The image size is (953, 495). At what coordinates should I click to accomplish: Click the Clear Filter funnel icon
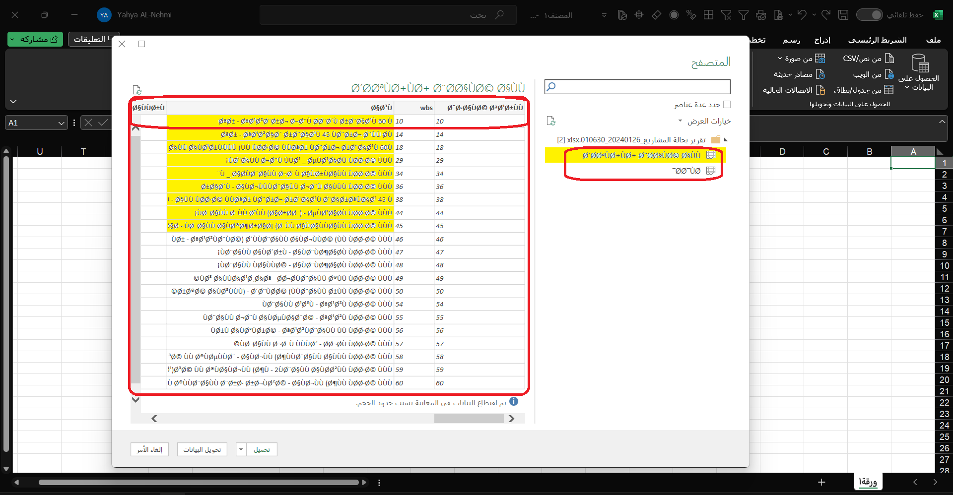pos(726,15)
